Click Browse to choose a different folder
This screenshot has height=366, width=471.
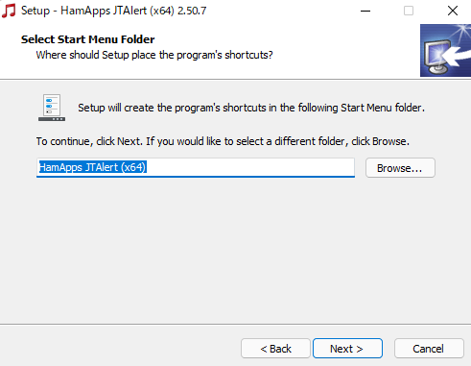[x=400, y=168]
